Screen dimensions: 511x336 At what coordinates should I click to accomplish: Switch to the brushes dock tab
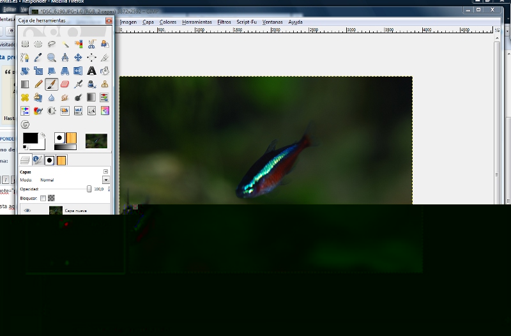pyautogui.click(x=50, y=160)
